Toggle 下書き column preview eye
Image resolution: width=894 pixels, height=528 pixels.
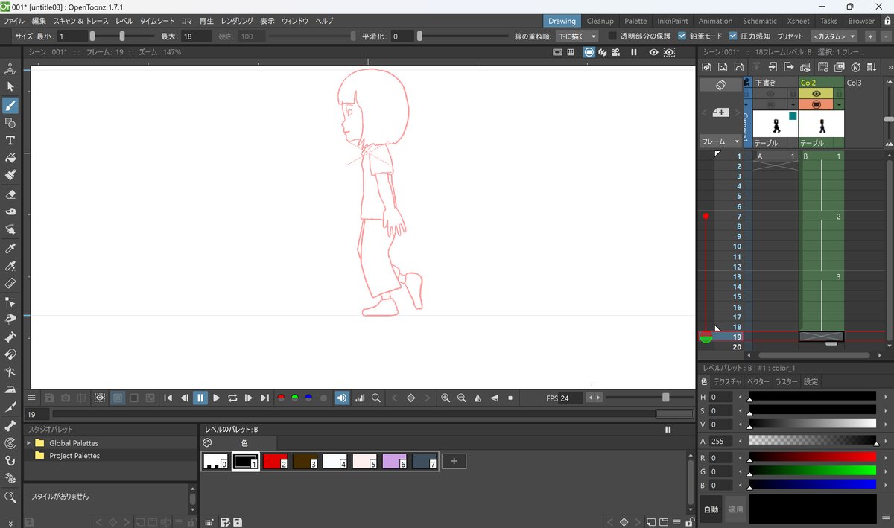tap(770, 94)
